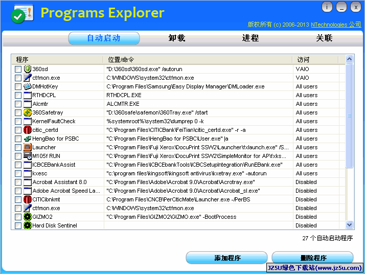Click the Acrobat Assistant 8.0 icon
This screenshot has width=365, height=274.
pyautogui.click(x=28, y=182)
